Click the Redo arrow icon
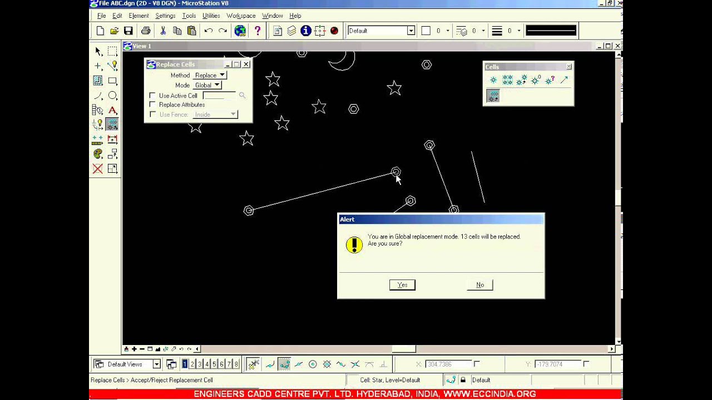 222,31
